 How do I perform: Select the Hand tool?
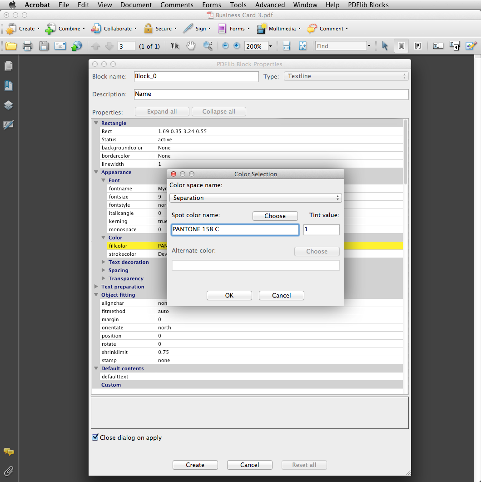click(x=191, y=46)
